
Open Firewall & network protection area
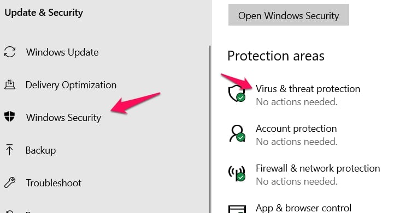318,168
